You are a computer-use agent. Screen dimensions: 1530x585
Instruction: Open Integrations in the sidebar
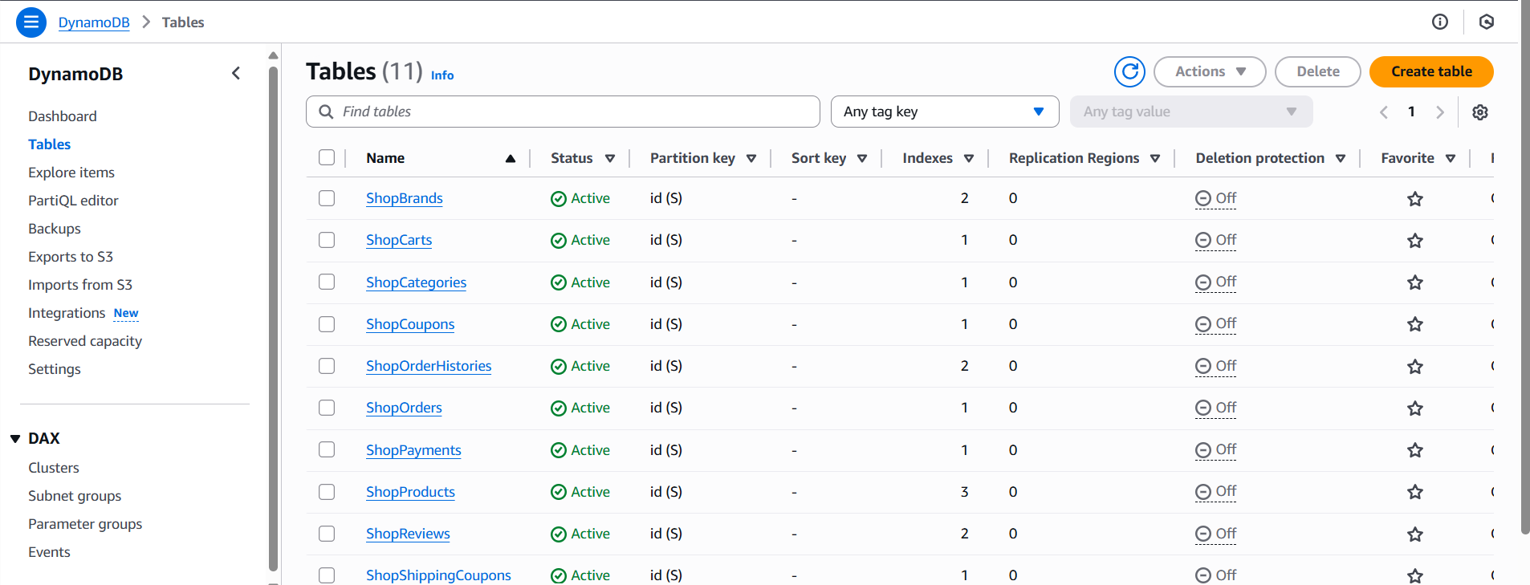tap(67, 313)
